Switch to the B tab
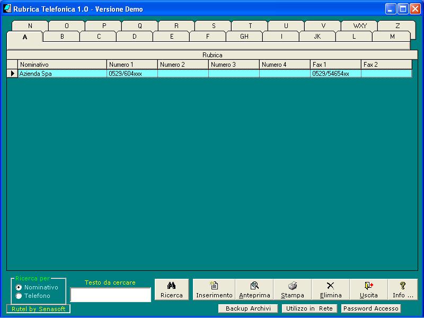424x318 pixels. [x=62, y=37]
